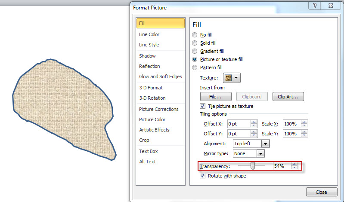Open the Texture picker dropdown
The width and height of the screenshot is (344, 202).
(x=232, y=78)
